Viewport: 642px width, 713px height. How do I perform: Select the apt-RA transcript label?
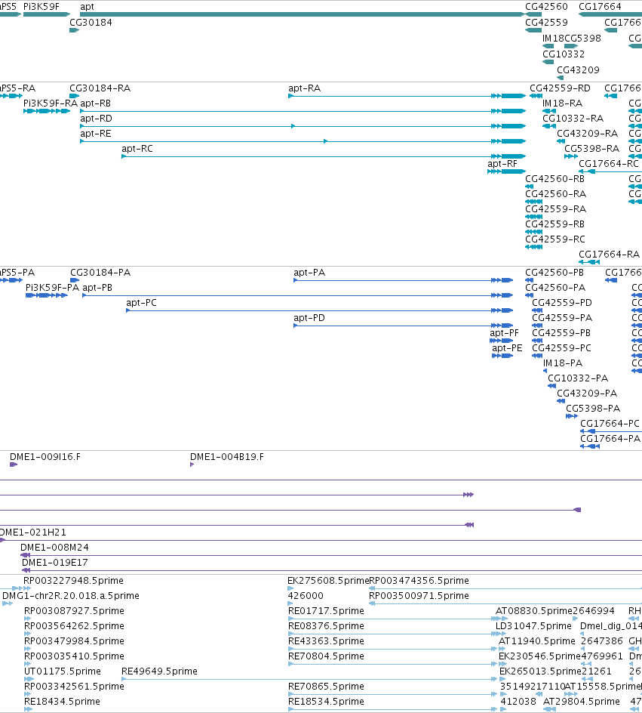pyautogui.click(x=305, y=88)
